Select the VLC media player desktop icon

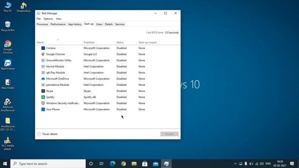(8, 143)
